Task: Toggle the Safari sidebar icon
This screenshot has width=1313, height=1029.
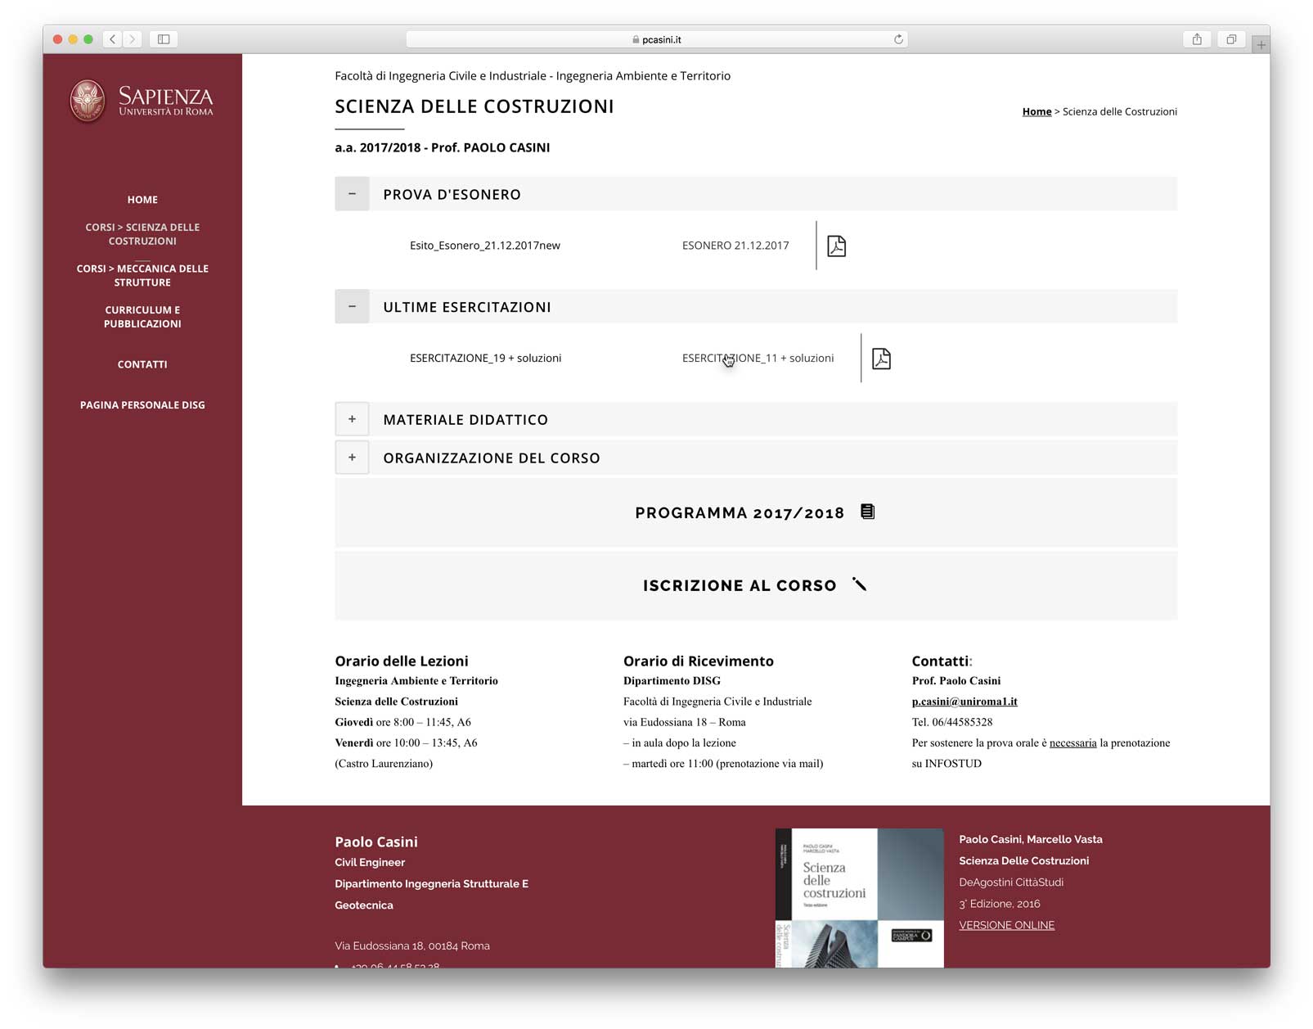Action: coord(164,39)
